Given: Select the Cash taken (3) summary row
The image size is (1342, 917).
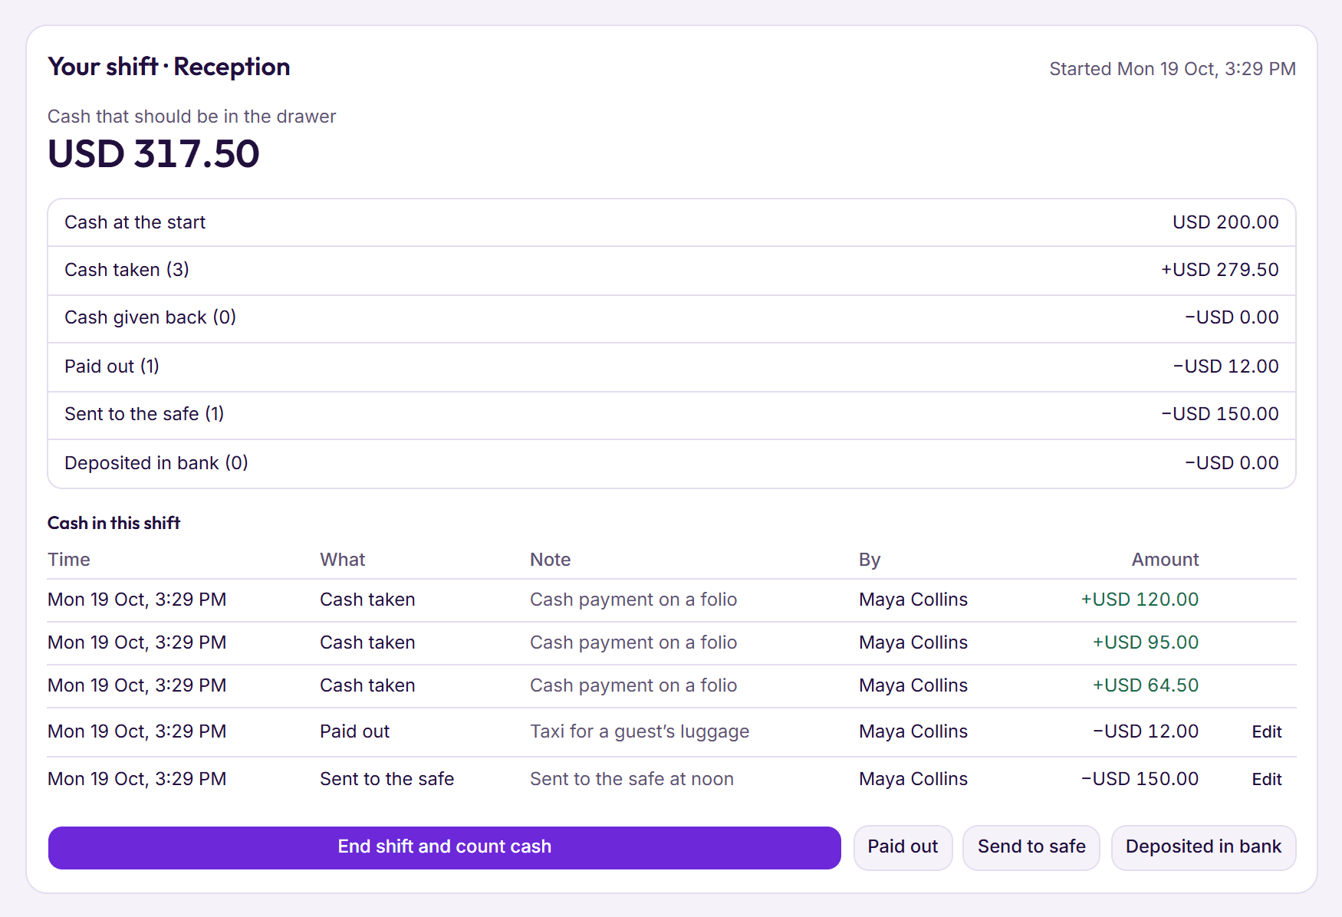Looking at the screenshot, I should click(672, 270).
